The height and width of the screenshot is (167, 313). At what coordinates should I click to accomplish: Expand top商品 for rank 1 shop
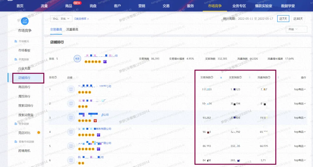300,90
